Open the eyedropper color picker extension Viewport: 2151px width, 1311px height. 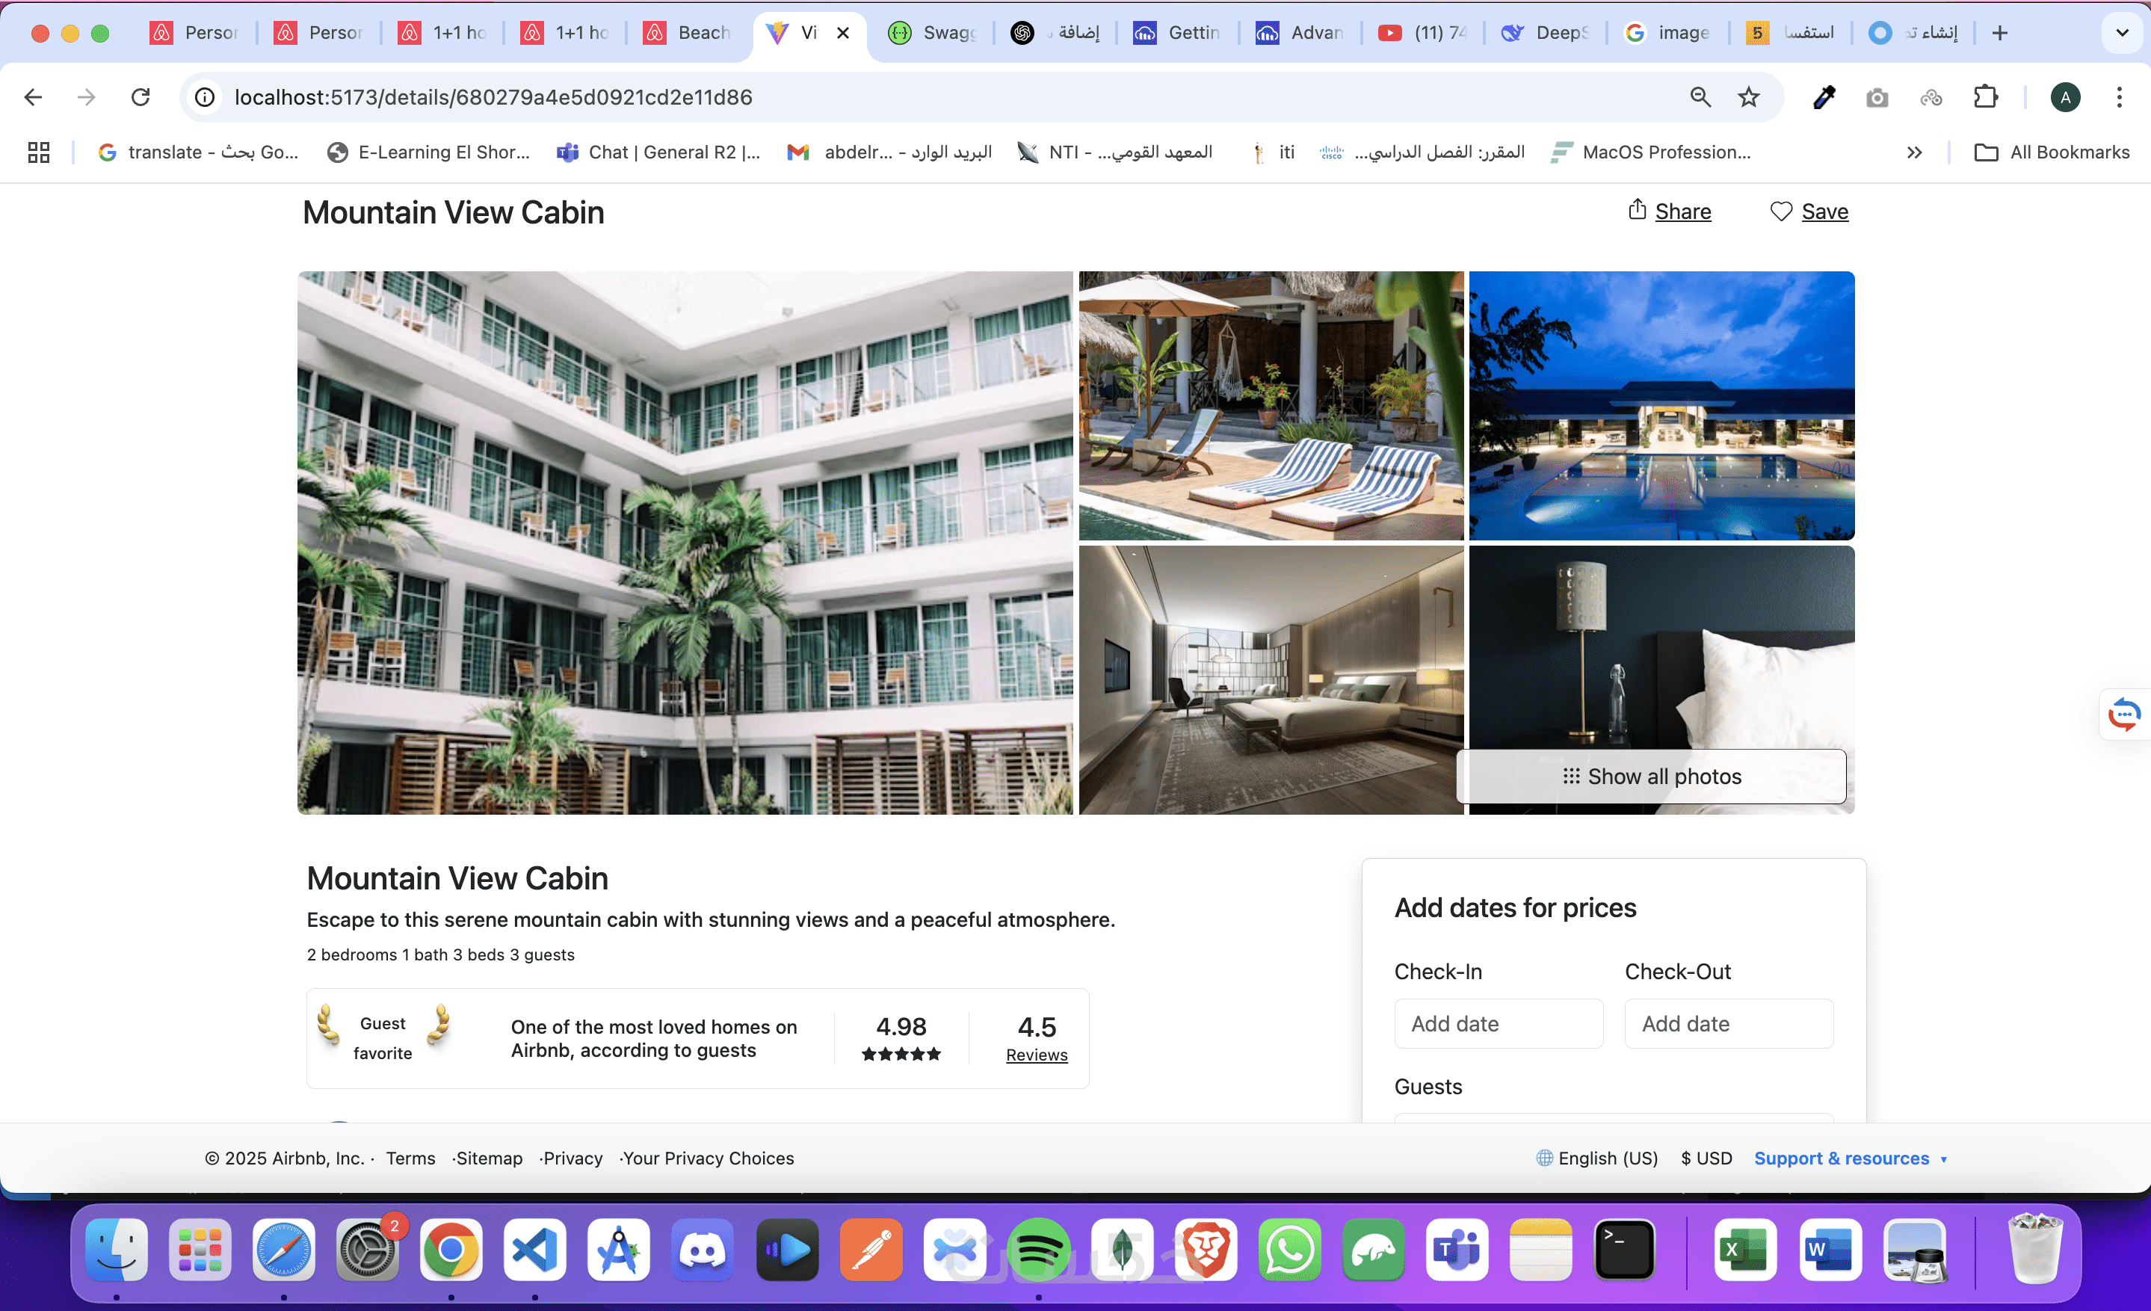pyautogui.click(x=1824, y=97)
